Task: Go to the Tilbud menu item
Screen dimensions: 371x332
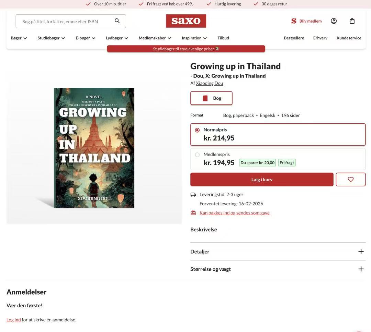Action: (223, 38)
